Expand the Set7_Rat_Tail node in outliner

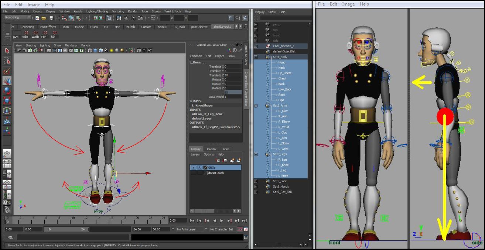point(256,192)
